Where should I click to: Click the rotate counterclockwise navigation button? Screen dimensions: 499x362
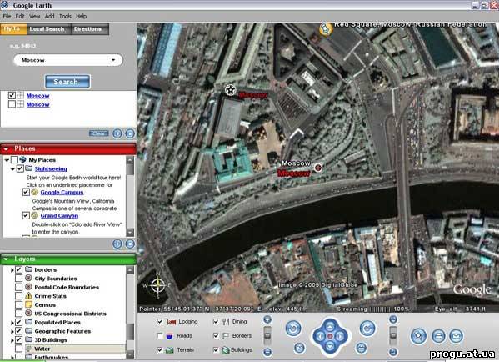293,329
